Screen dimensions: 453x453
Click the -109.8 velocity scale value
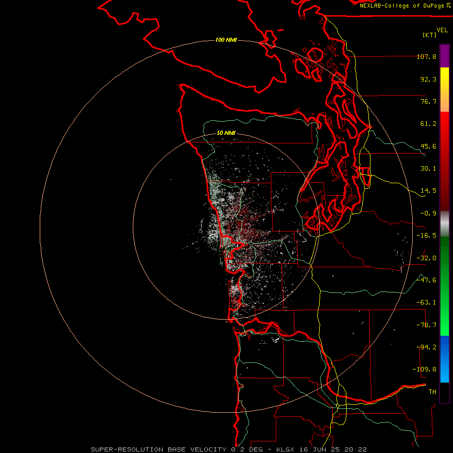click(x=424, y=369)
